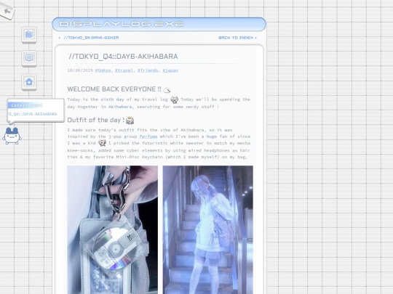Click WELCOME BACK EVERYONE heading
The height and width of the screenshot is (294, 393).
[x=114, y=89]
